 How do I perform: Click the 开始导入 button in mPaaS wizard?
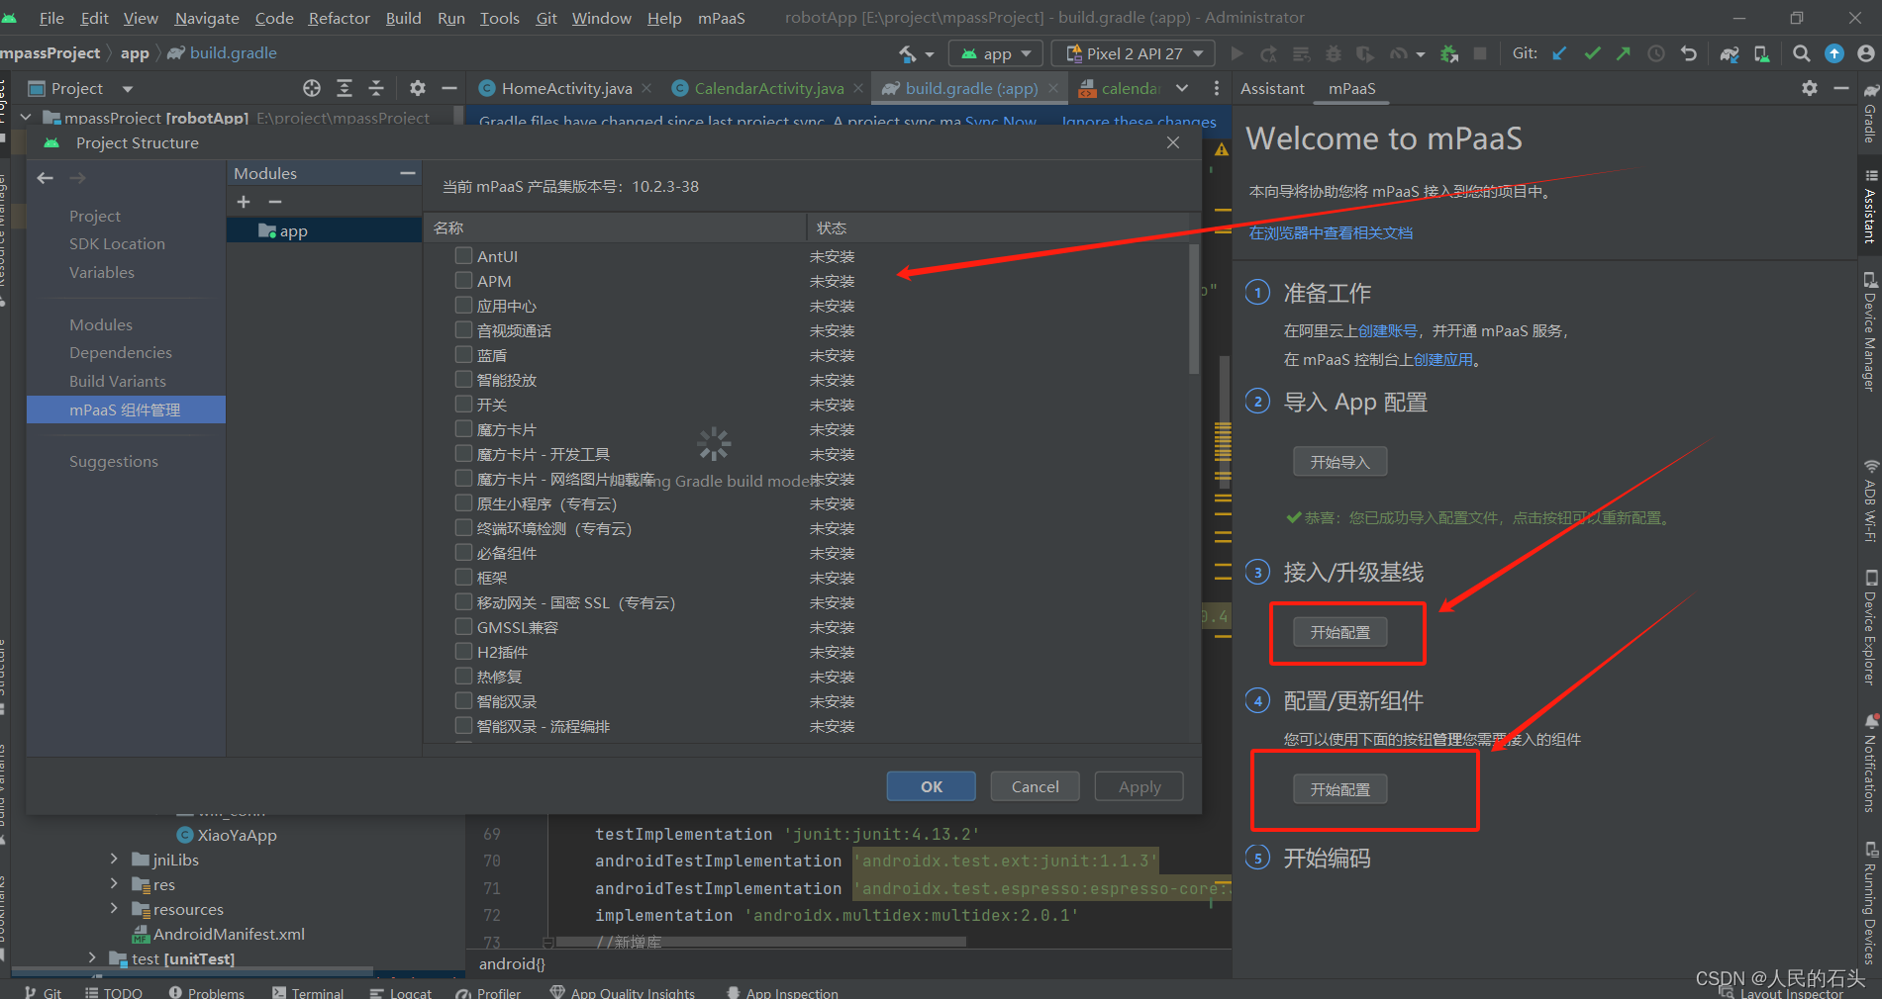tap(1339, 461)
